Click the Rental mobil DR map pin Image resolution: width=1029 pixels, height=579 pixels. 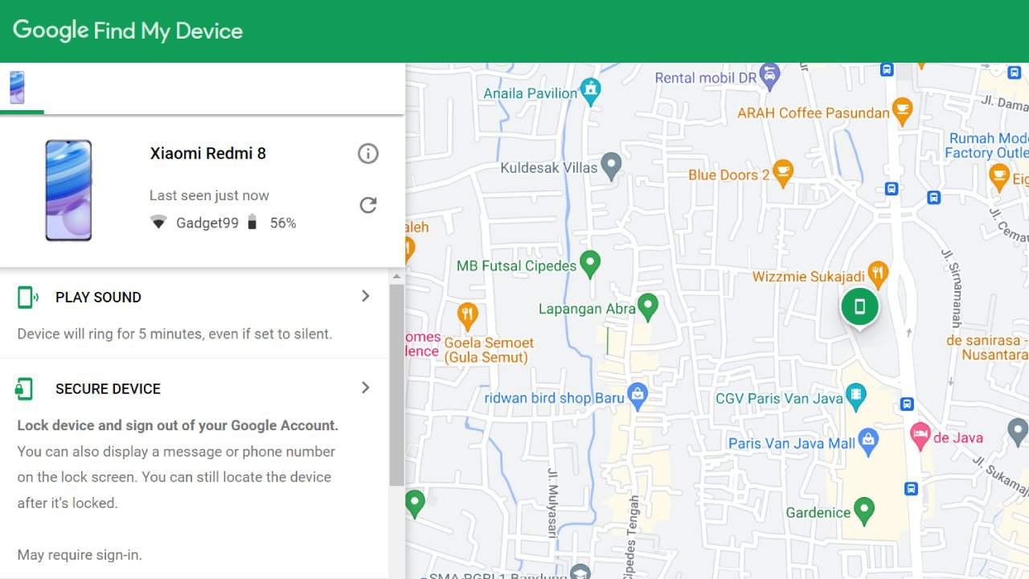[770, 77]
